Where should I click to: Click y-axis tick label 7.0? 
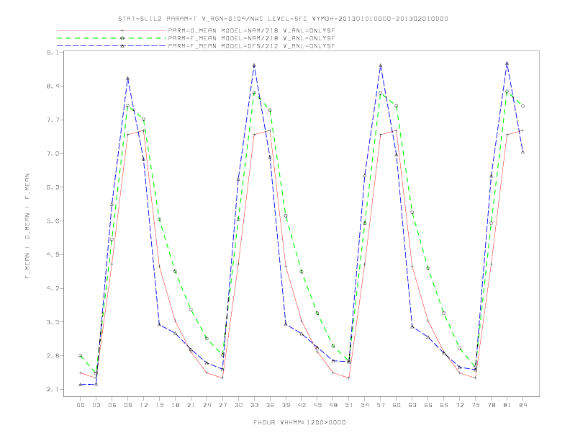(52, 153)
